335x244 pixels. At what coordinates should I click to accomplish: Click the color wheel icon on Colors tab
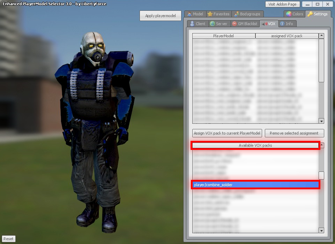click(x=289, y=14)
